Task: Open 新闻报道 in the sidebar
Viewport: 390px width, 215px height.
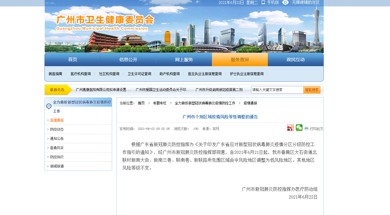Action: (57, 166)
